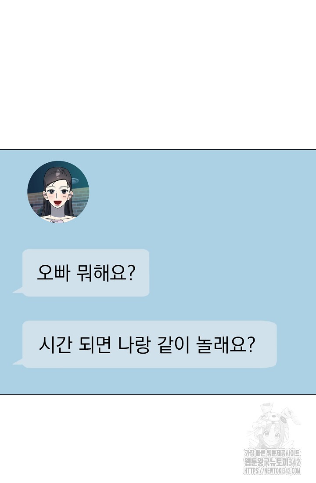Click the word 시간 in second message
316x483 pixels.
click(55, 344)
